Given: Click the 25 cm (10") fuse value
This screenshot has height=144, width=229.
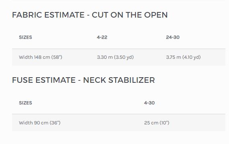Looking at the screenshot, I should (x=157, y=123).
